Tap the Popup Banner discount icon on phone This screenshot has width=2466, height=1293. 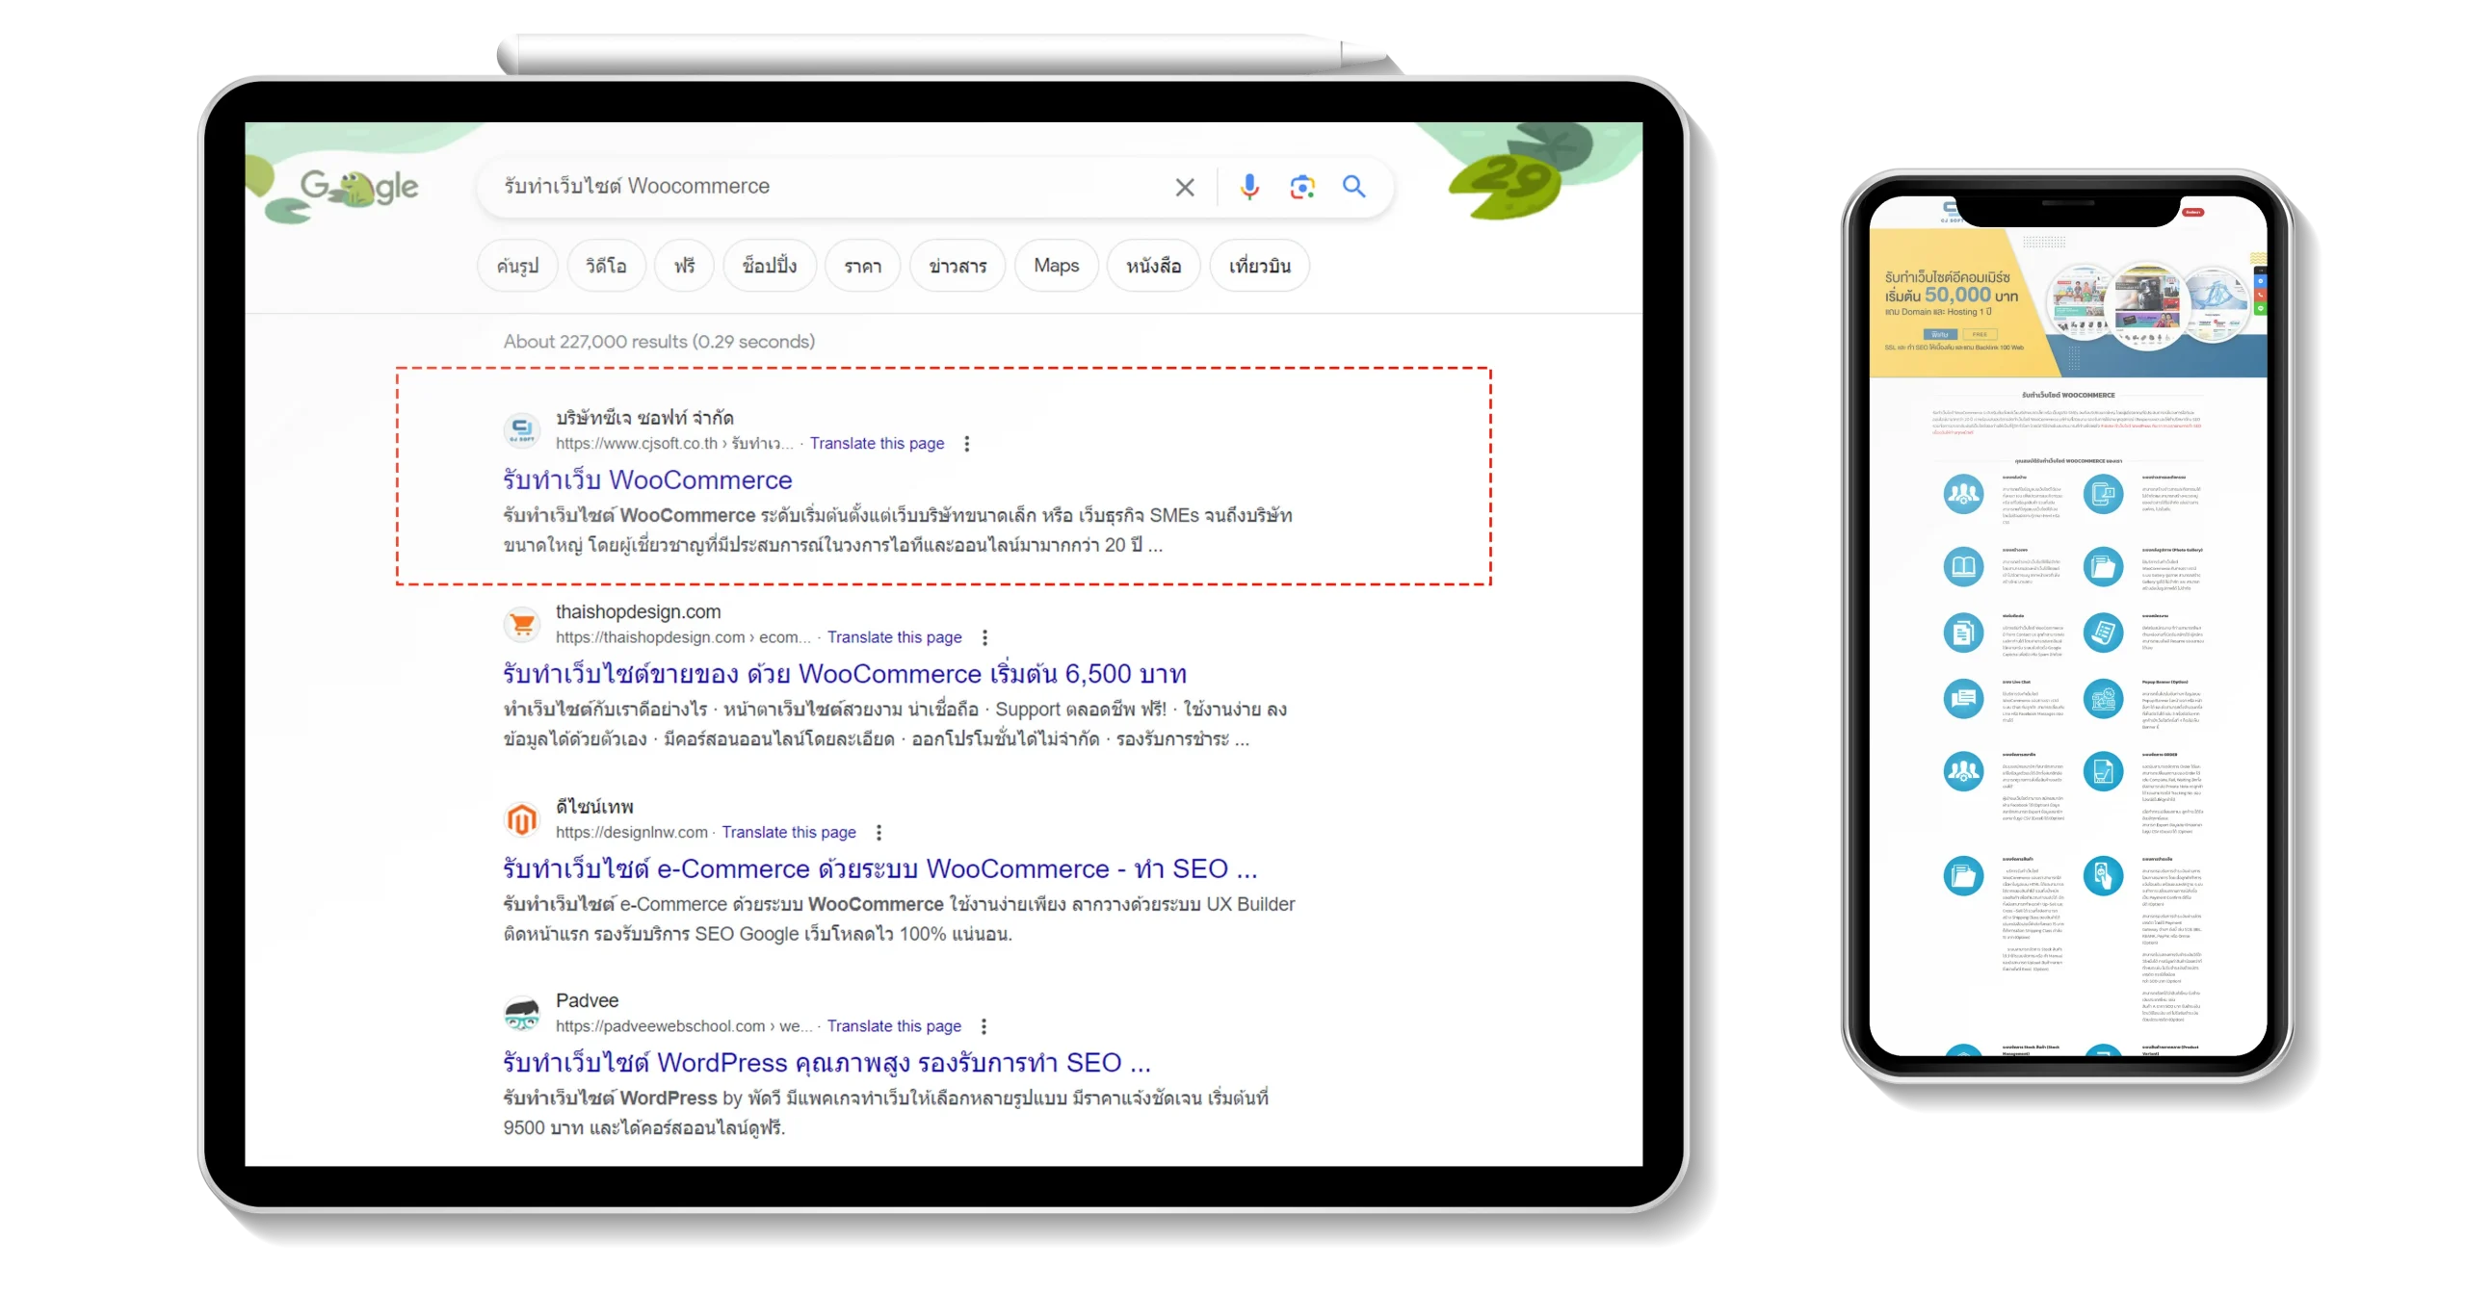click(2103, 698)
